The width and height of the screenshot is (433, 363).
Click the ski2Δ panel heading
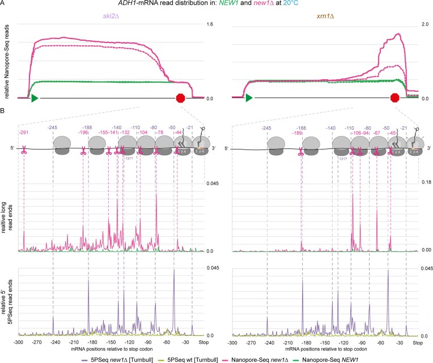(111, 16)
